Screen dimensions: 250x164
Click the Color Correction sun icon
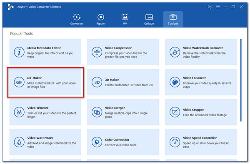click(x=97, y=142)
